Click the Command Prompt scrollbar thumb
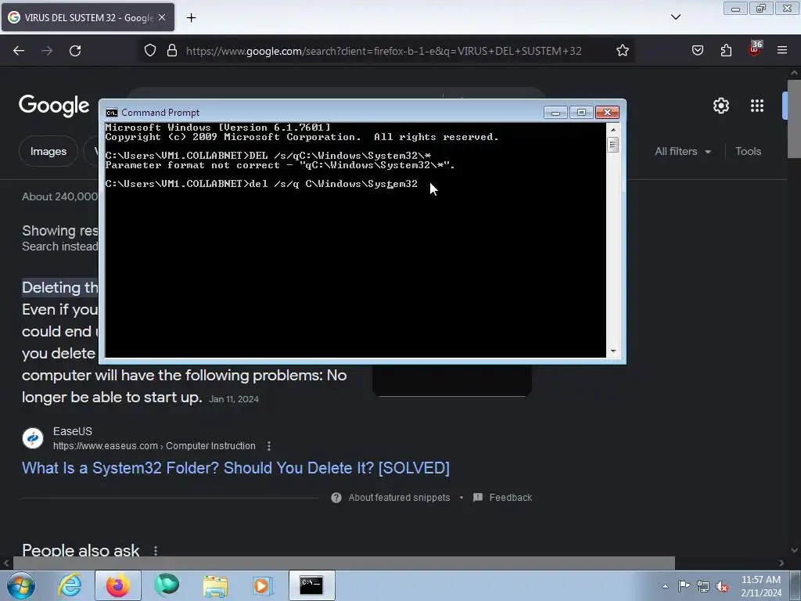 (x=613, y=145)
